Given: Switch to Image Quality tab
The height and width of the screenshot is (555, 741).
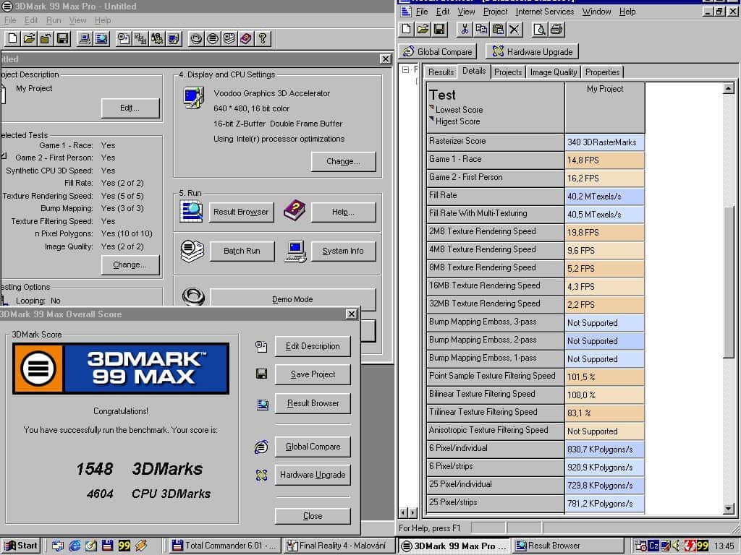Looking at the screenshot, I should pos(554,72).
